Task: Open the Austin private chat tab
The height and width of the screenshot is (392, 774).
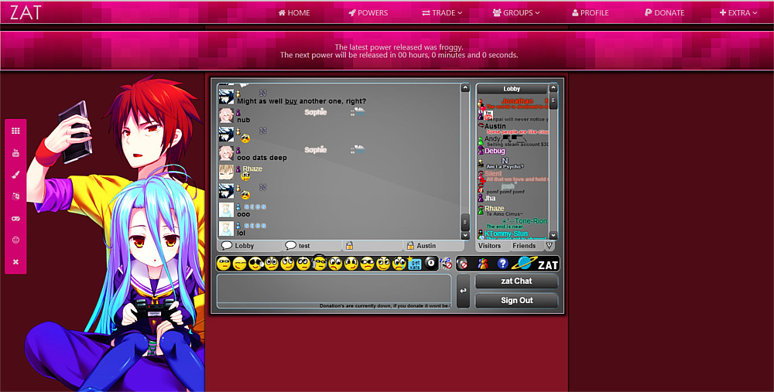Action: tap(432, 246)
